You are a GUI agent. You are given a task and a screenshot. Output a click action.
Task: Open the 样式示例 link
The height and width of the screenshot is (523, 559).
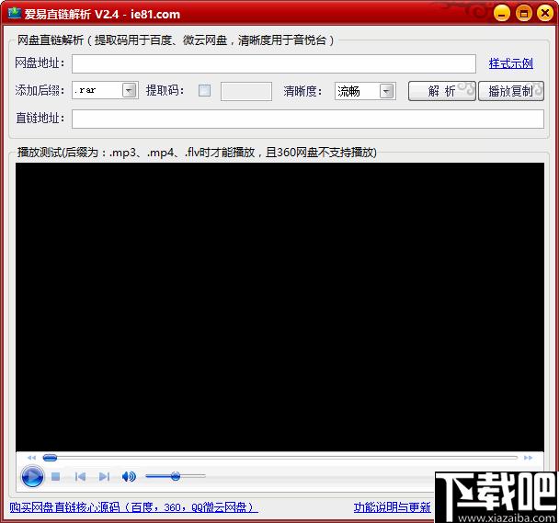(511, 63)
